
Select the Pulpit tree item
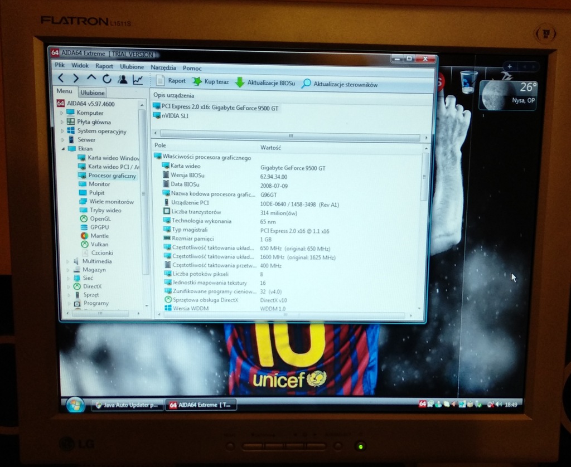(92, 193)
